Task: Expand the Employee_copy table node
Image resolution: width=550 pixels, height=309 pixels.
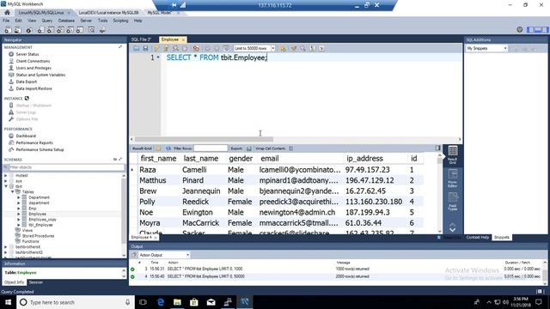Action: (x=19, y=220)
